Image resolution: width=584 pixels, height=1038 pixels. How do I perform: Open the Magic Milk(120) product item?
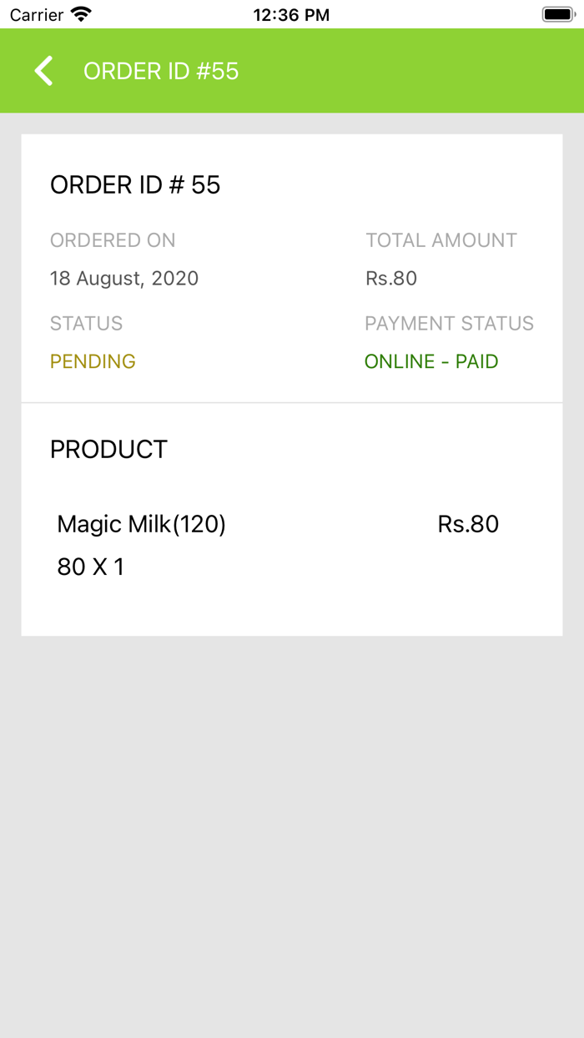tap(141, 524)
